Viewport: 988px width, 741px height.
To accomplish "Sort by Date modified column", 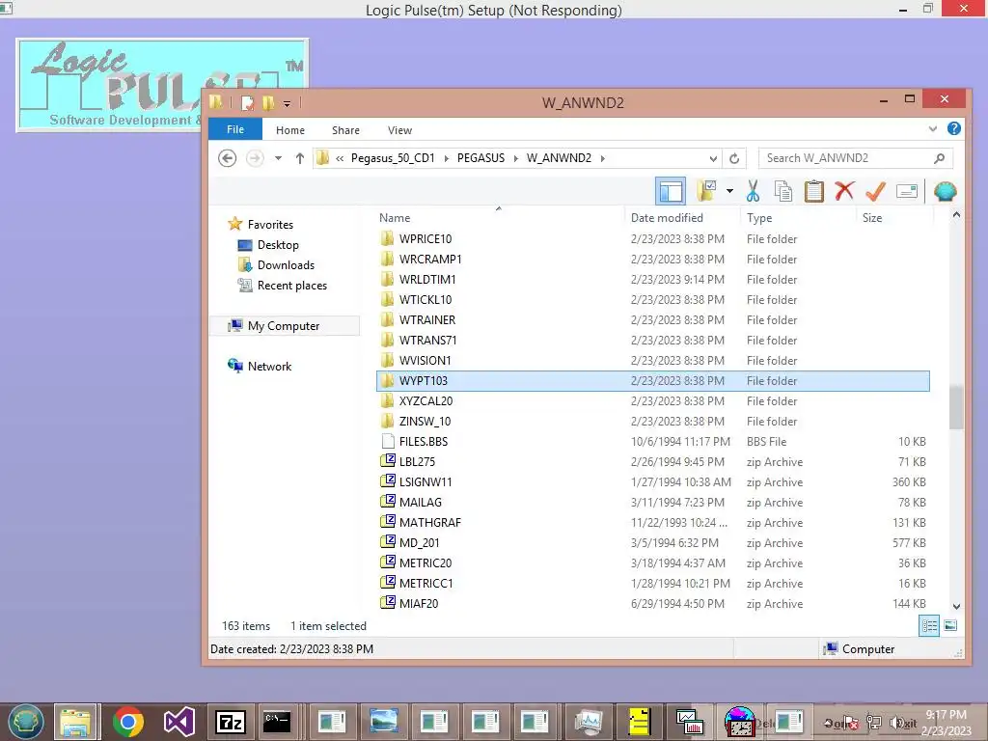I will click(682, 217).
